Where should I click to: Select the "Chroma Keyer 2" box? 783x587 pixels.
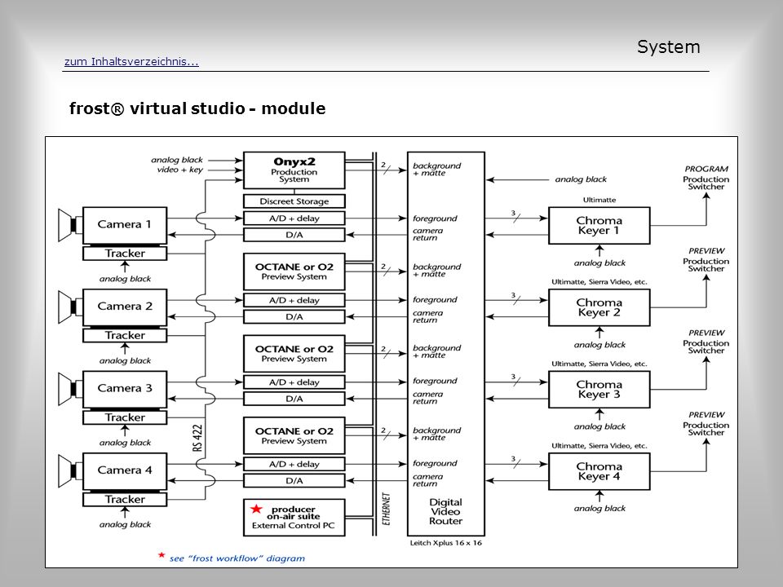coord(599,307)
